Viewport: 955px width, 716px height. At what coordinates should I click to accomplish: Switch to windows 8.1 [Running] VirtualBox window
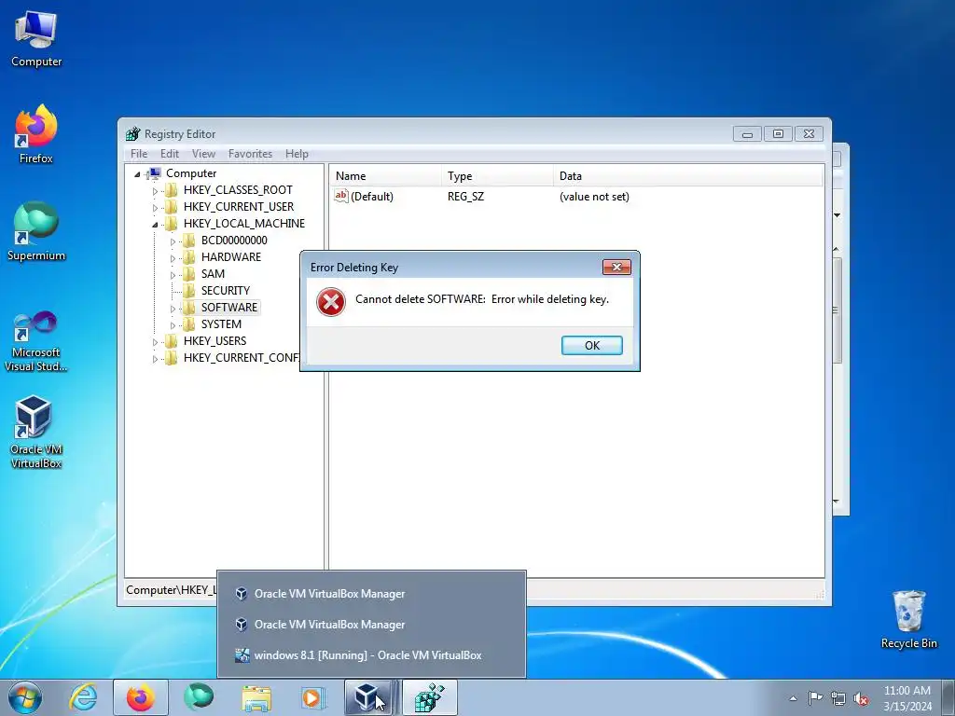tap(371, 655)
